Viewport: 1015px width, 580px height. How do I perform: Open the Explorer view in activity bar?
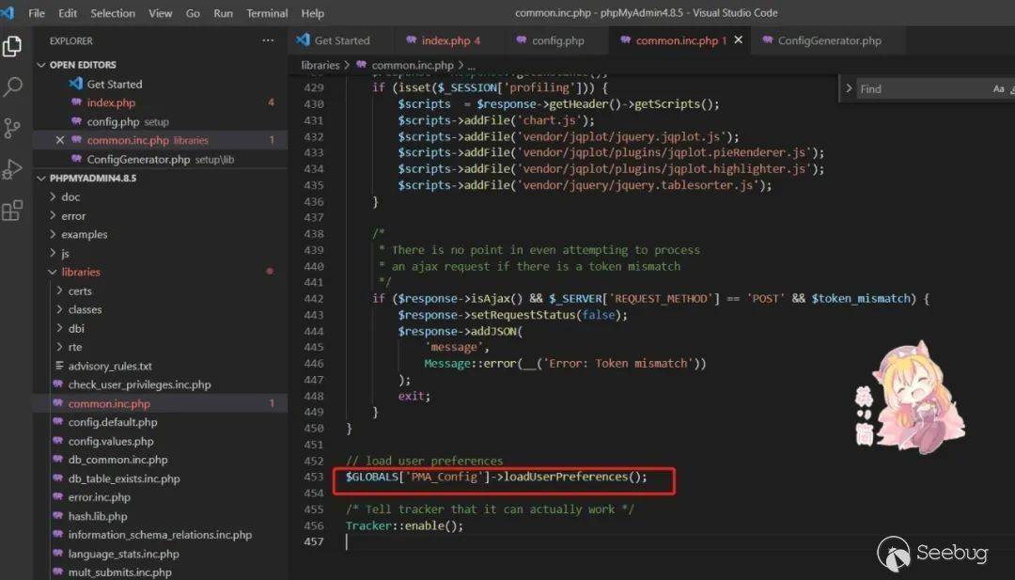(x=12, y=46)
